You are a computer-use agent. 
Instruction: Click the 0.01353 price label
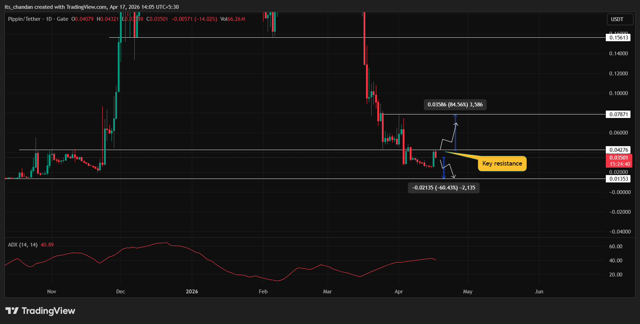618,179
